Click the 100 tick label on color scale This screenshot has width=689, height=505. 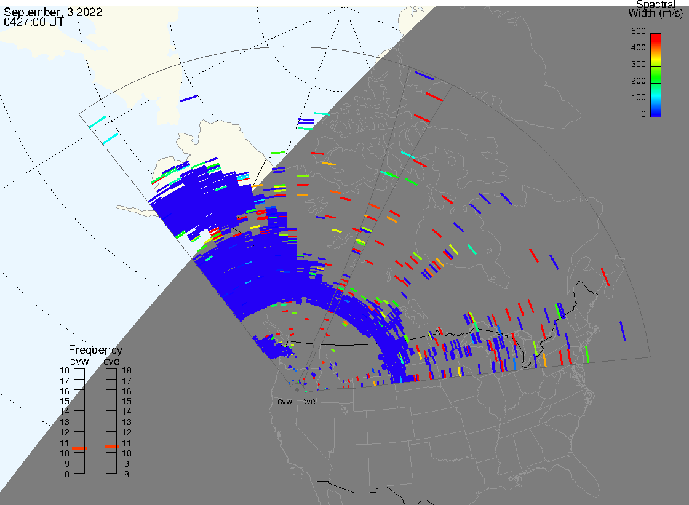click(638, 98)
